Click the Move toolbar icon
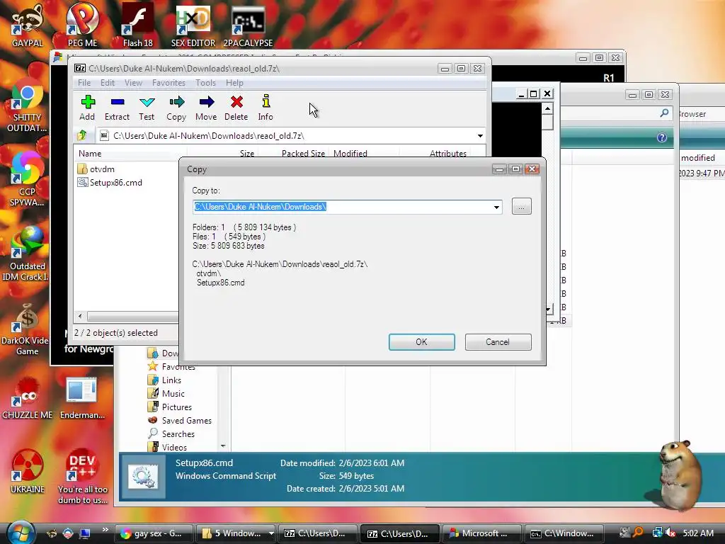The image size is (725, 544). [206, 108]
